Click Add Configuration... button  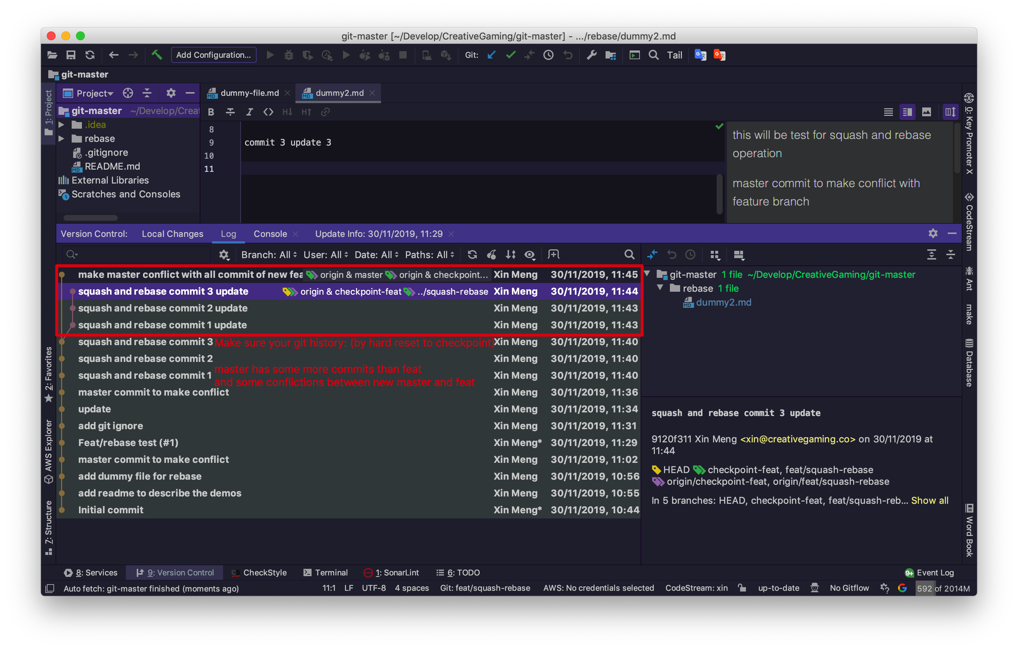click(x=213, y=55)
